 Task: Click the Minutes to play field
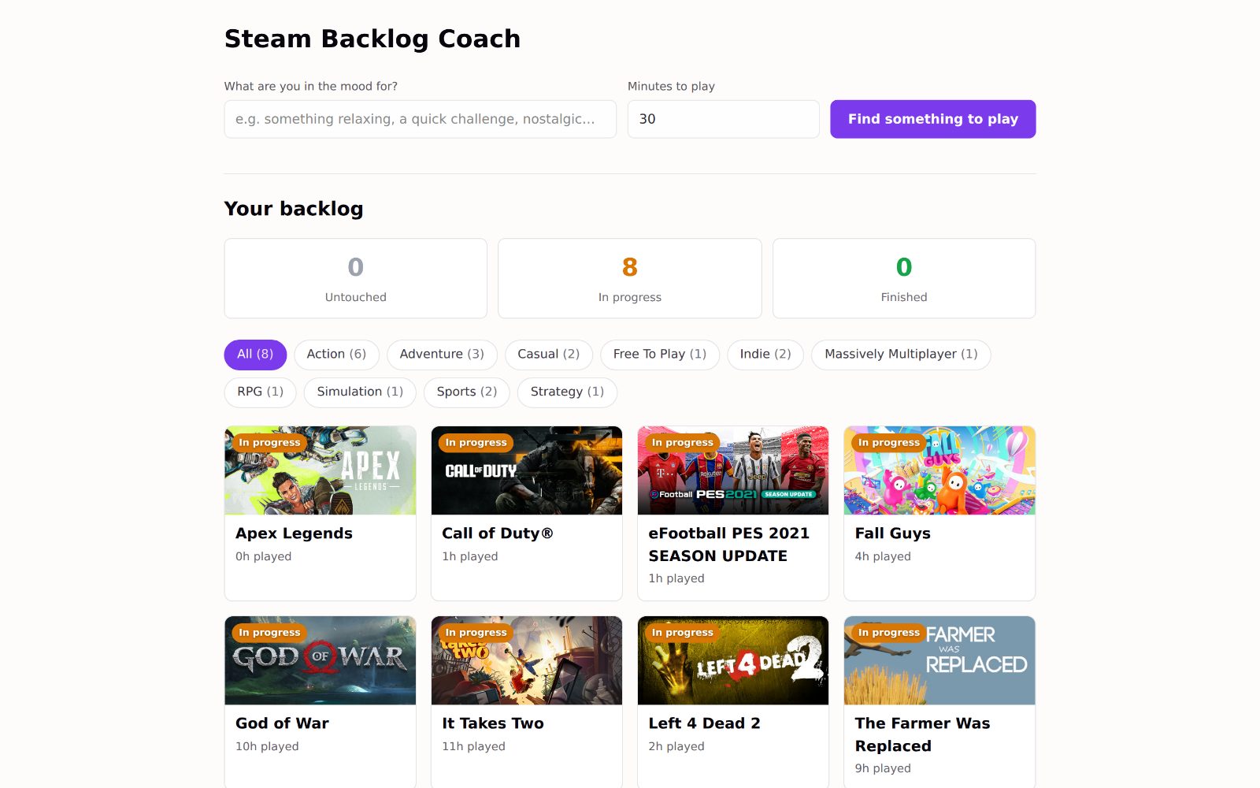[723, 119]
